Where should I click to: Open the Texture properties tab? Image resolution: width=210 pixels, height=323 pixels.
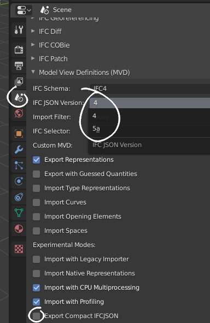[x=19, y=249]
